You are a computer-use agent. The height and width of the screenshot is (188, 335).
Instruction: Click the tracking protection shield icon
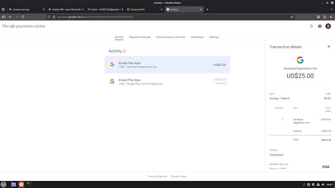point(49,17)
